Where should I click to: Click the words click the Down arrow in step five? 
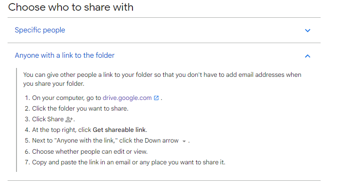pyautogui.click(x=149, y=140)
